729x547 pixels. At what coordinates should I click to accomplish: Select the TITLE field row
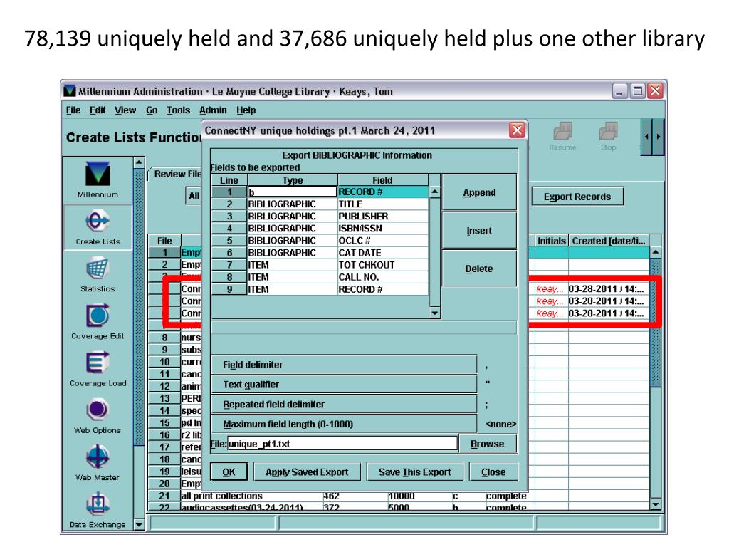320,204
